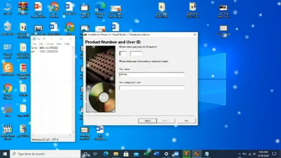The width and height of the screenshot is (281, 158).
Task: Open Notepad's View menu
Action: click(x=59, y=44)
